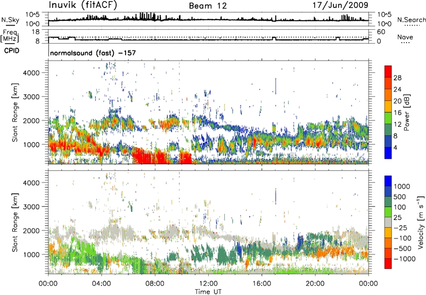Select the "Beam 12" heading
This screenshot has width=426, height=295.
point(208,6)
